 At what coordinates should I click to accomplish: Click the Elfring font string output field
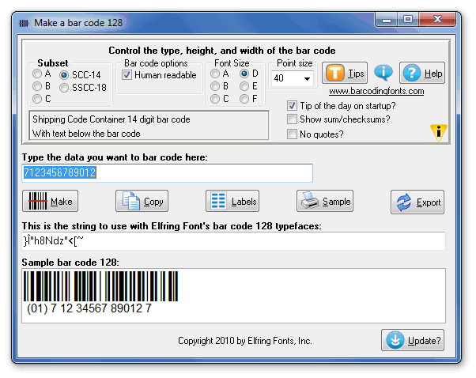point(233,241)
